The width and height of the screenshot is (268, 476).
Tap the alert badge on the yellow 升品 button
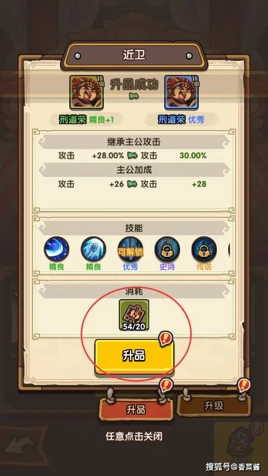166,338
